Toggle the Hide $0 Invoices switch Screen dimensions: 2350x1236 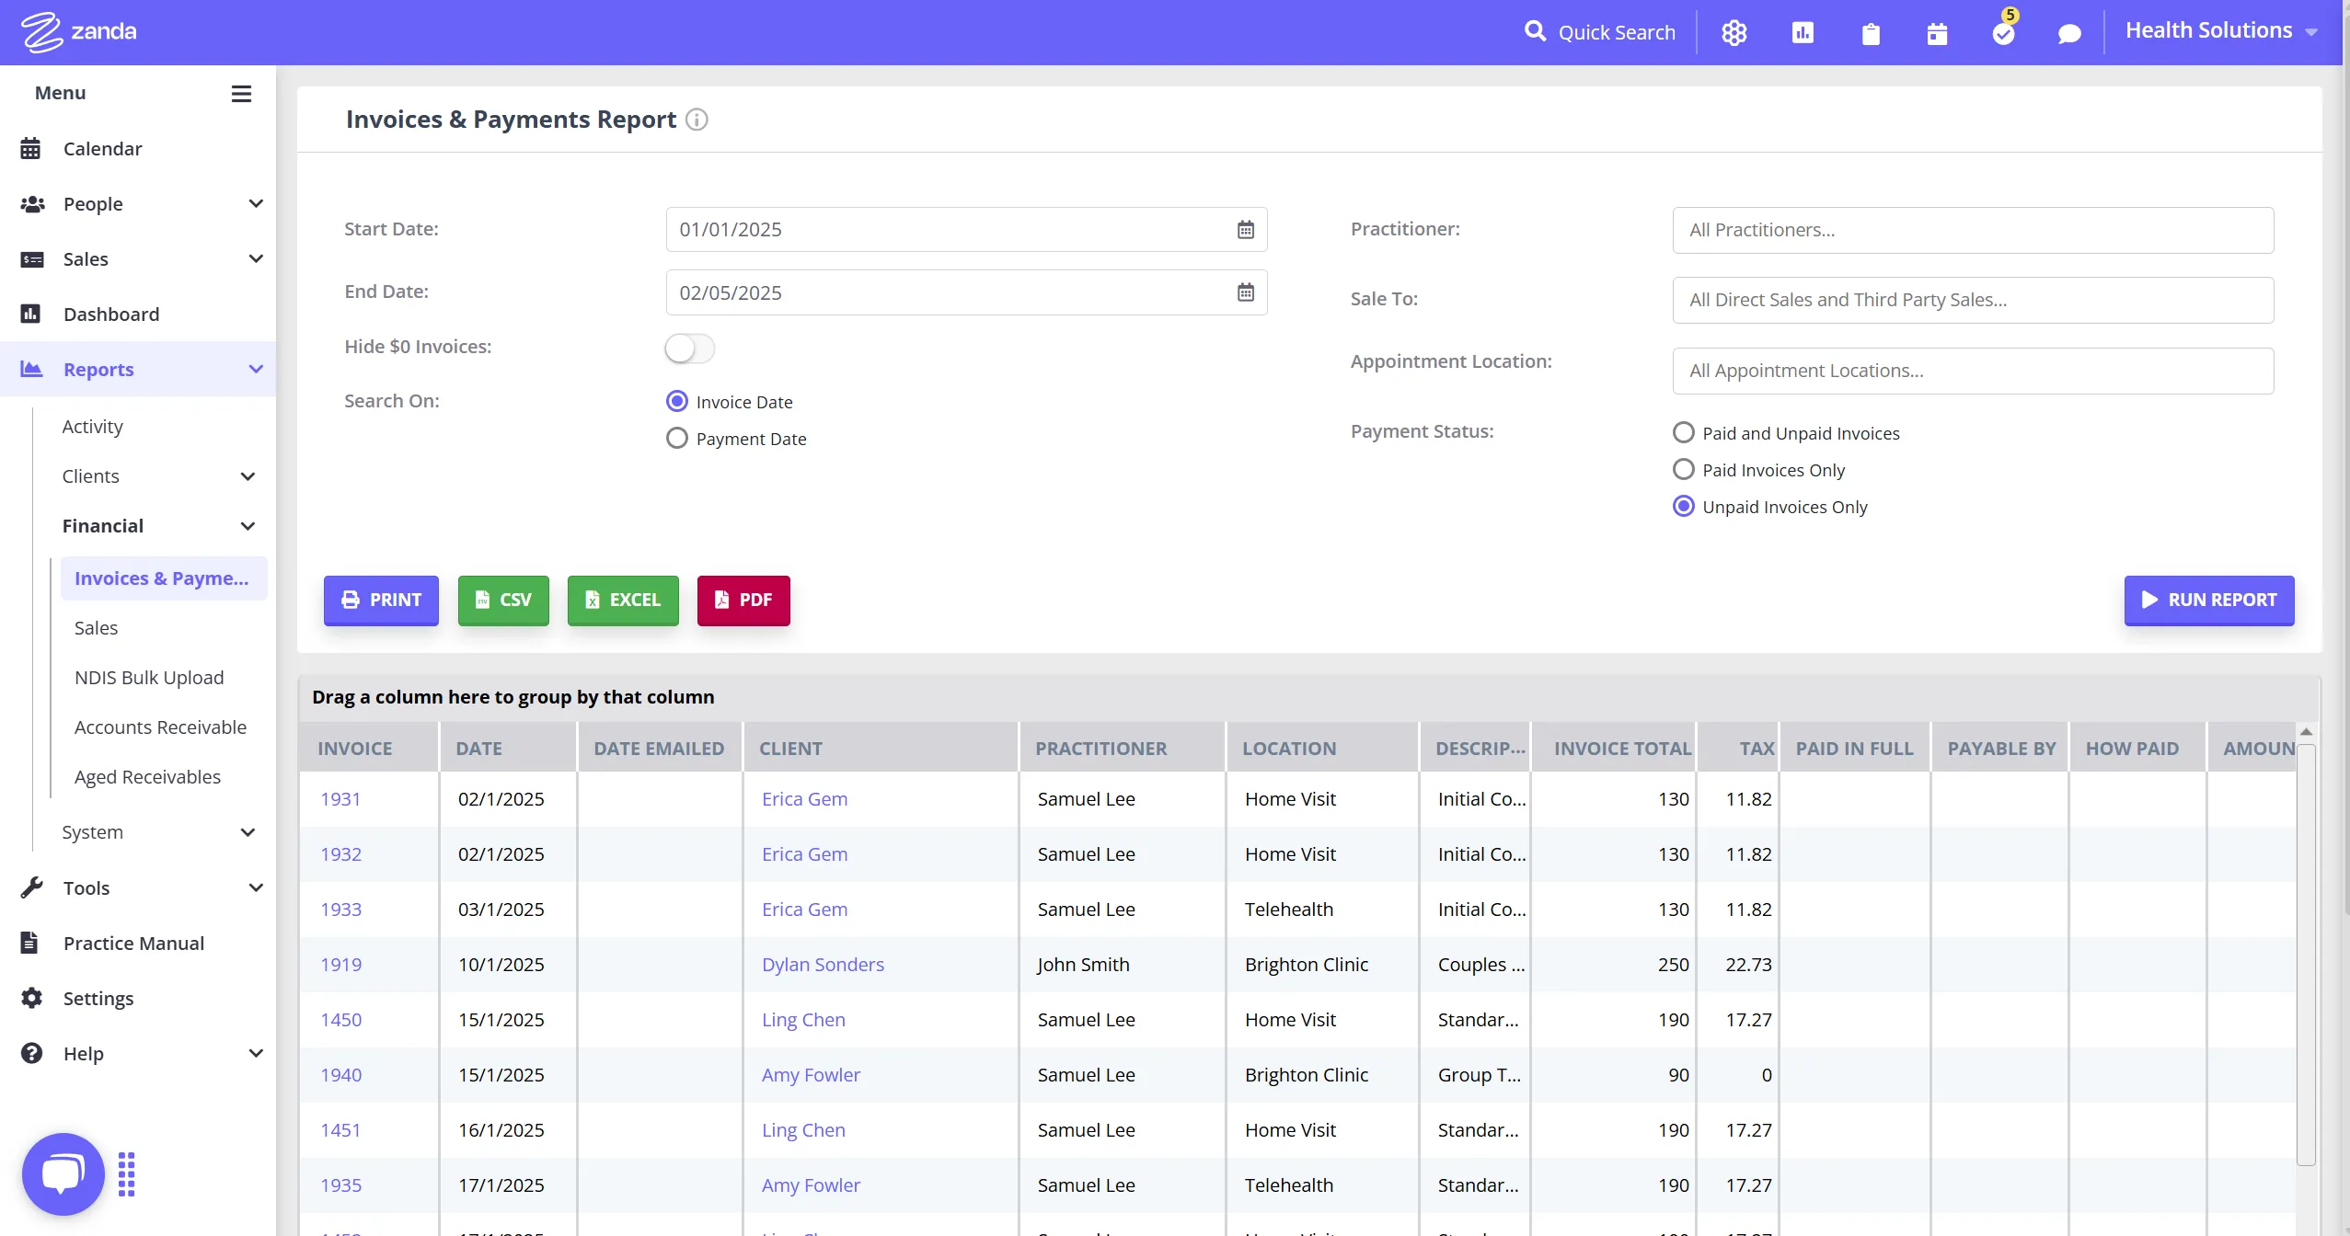[x=689, y=348]
